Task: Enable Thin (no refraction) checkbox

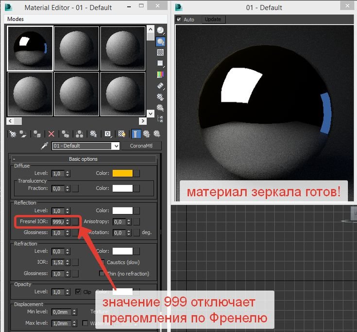Action: 102,274
